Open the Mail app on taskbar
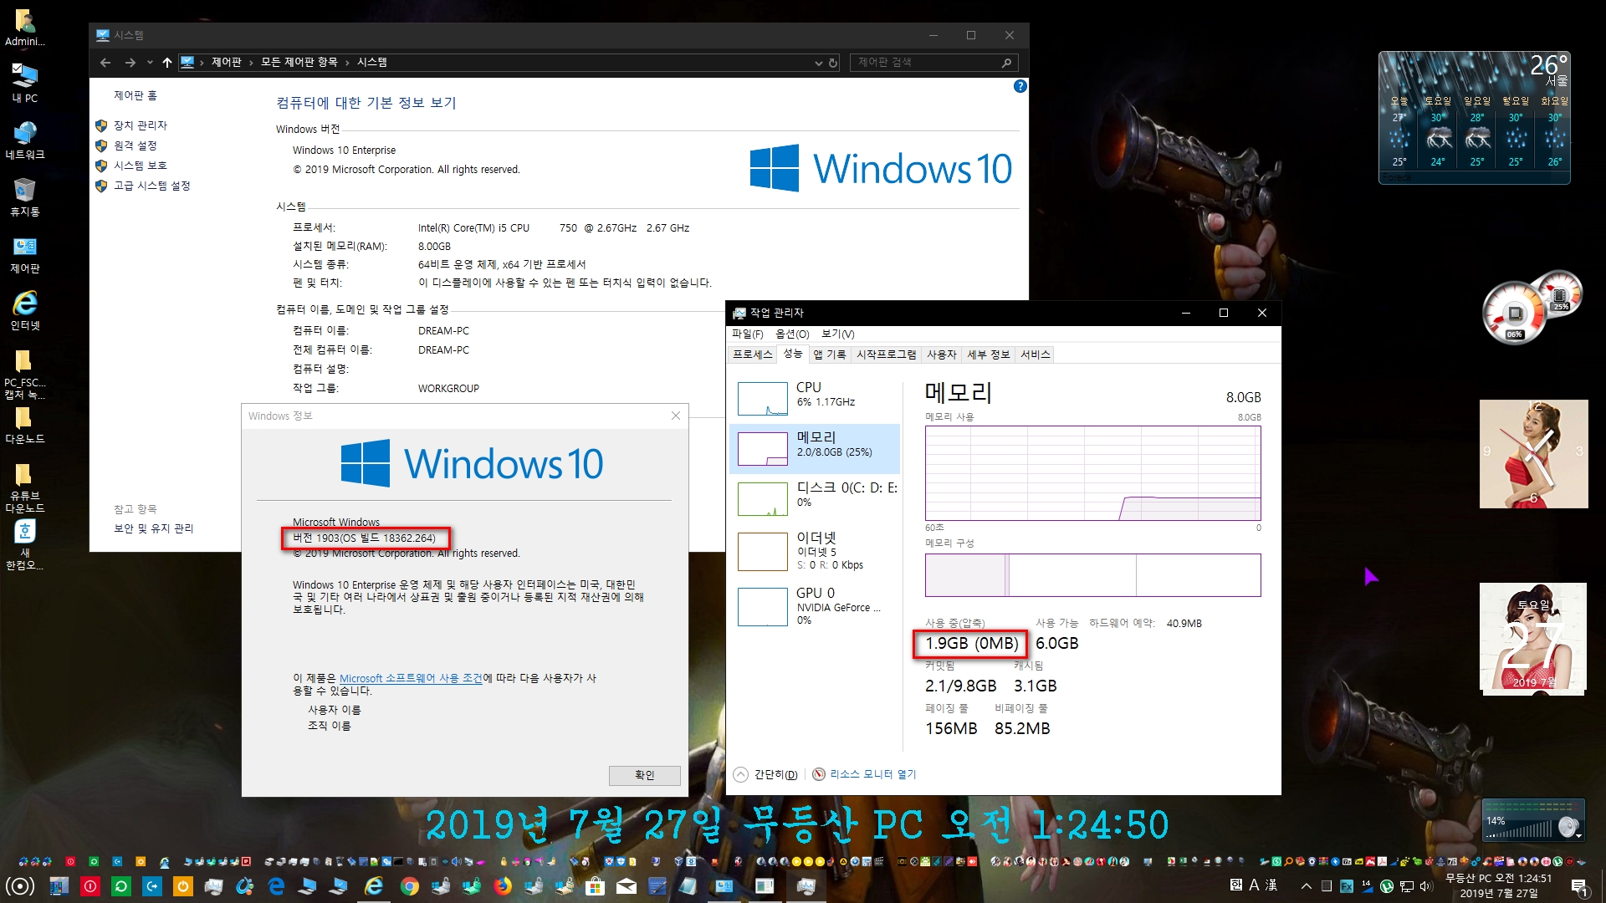1606x903 pixels. (x=626, y=886)
